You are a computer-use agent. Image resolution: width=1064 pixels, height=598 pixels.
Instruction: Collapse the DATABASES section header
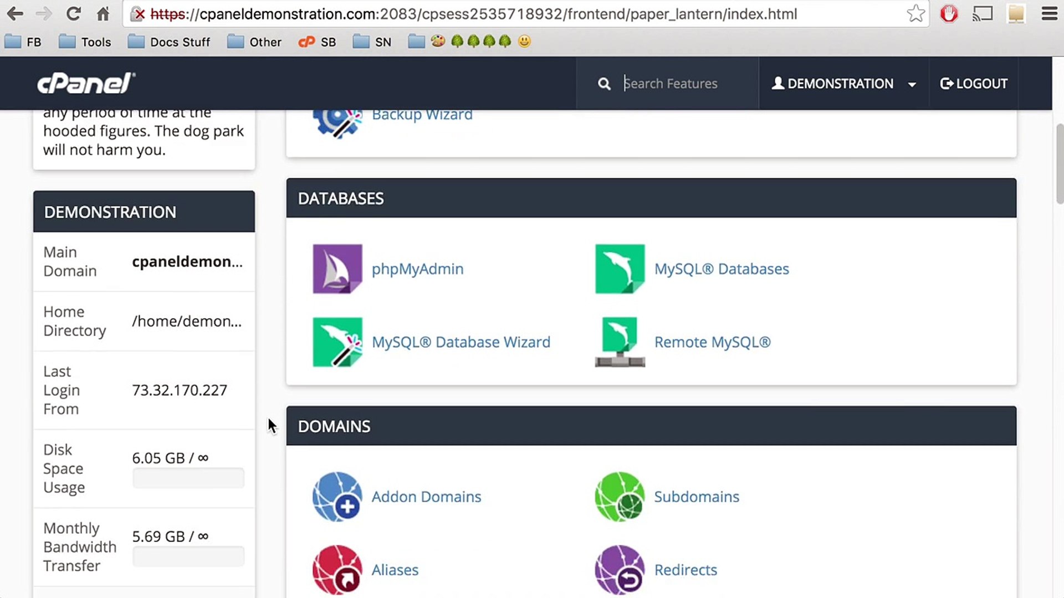pos(651,198)
